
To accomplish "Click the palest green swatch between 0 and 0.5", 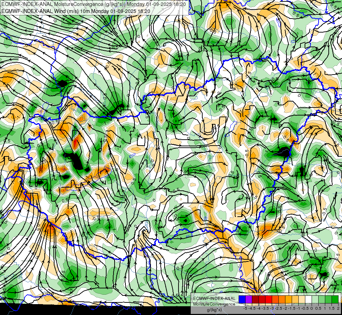I will tap(315, 300).
